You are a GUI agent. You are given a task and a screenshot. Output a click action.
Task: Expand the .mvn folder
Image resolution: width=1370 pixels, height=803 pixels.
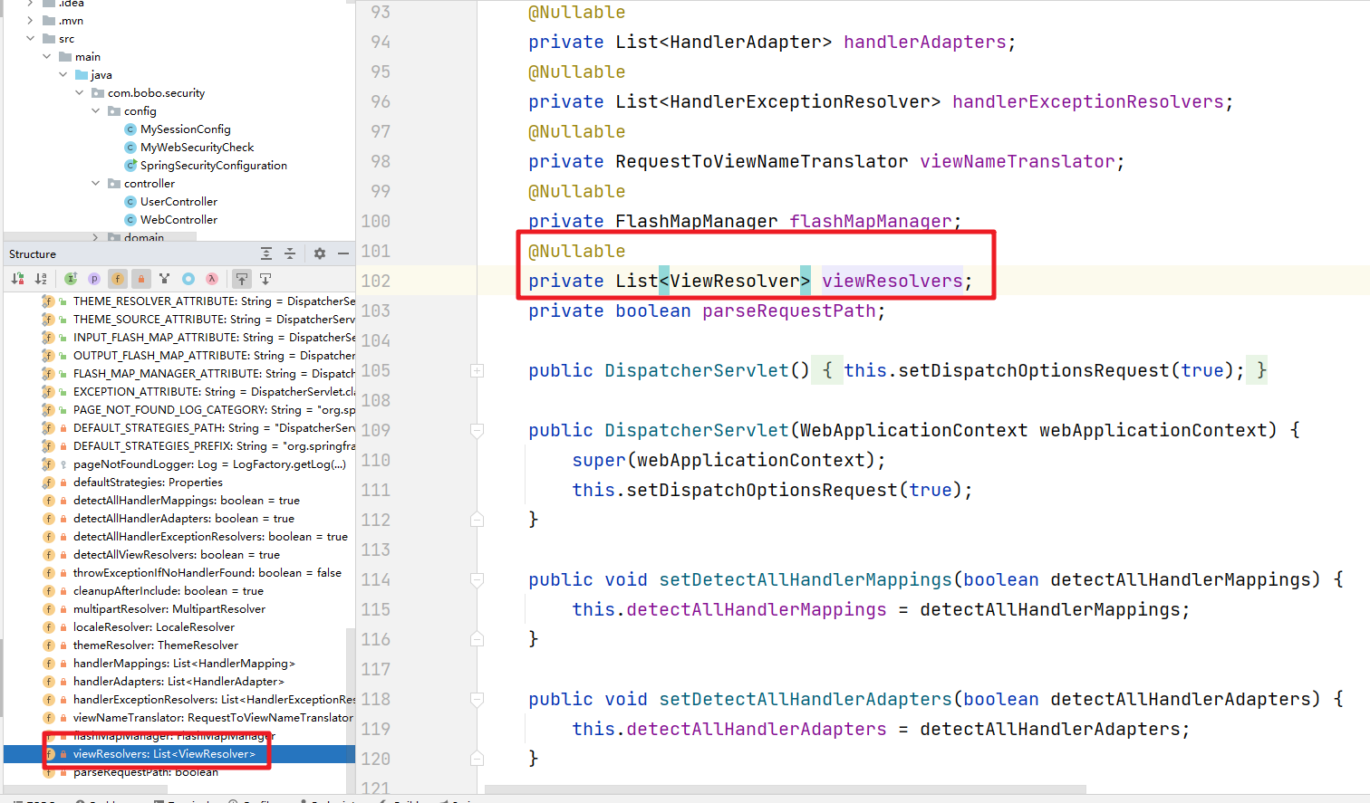click(30, 20)
